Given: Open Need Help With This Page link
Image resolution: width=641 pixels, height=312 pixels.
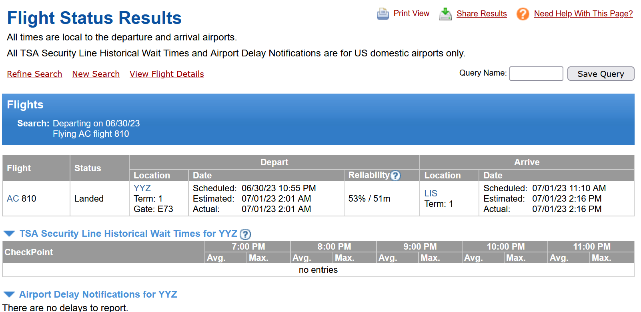Looking at the screenshot, I should [x=583, y=14].
